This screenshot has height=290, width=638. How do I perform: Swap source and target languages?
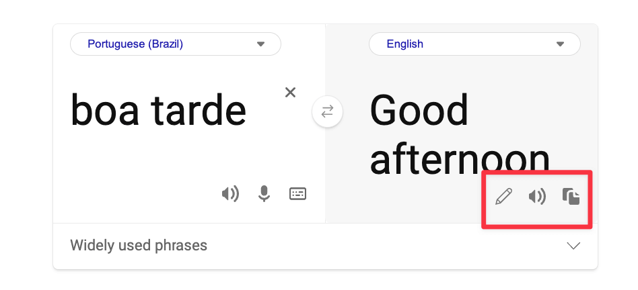click(327, 111)
